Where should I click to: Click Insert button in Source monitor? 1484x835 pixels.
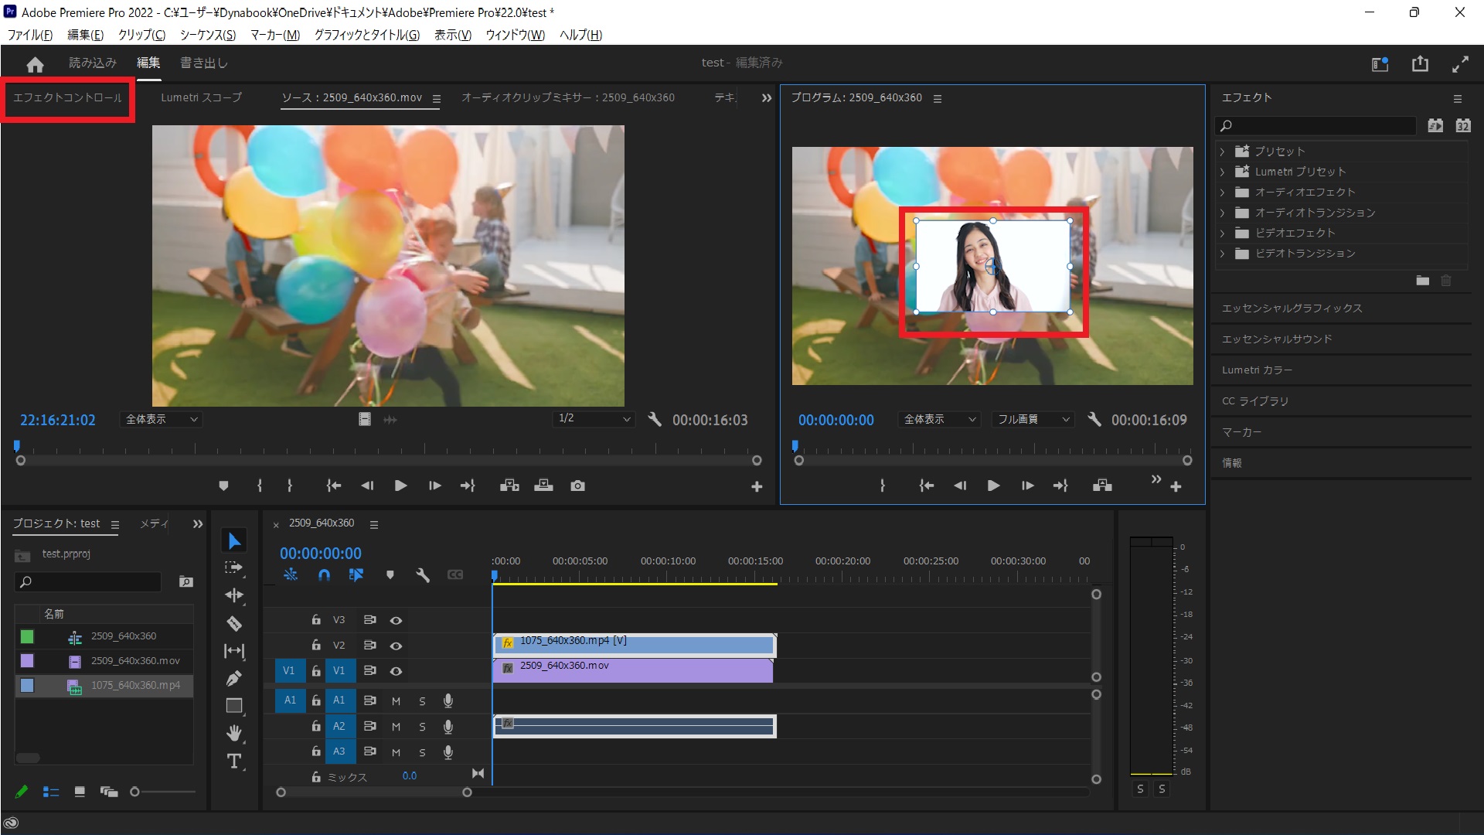509,486
